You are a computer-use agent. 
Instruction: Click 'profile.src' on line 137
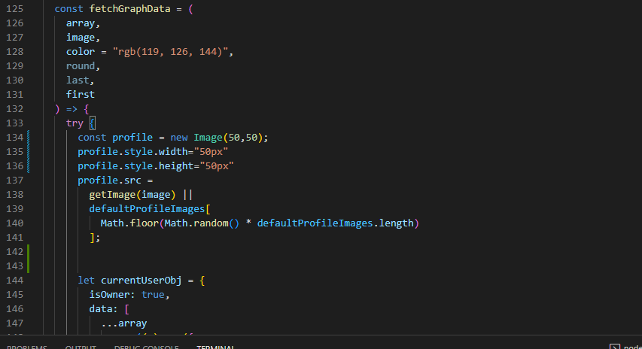[x=109, y=181]
